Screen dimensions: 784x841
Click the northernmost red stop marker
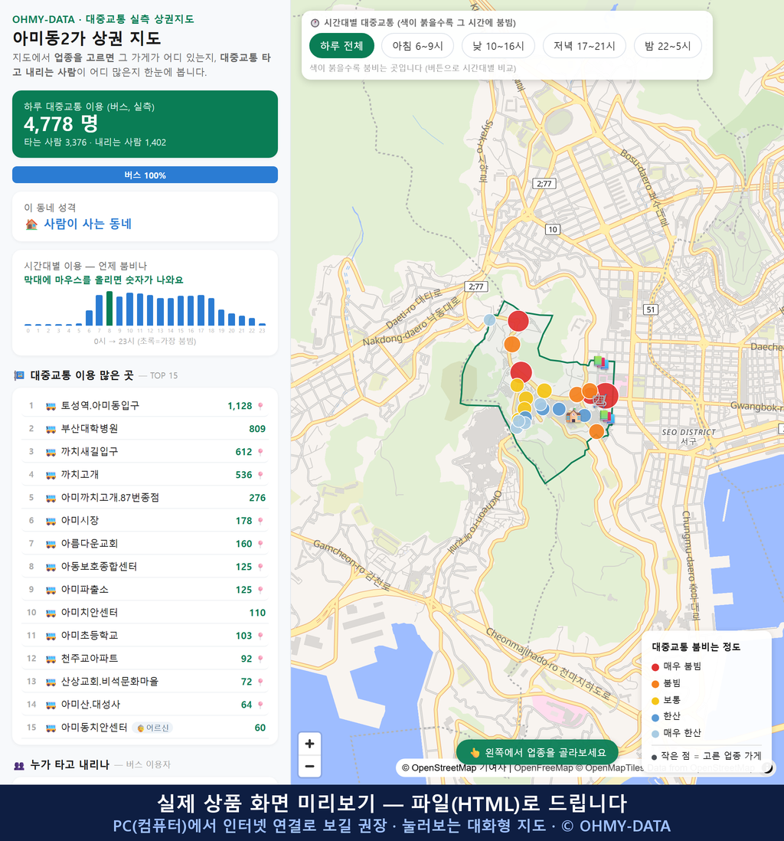tap(518, 321)
